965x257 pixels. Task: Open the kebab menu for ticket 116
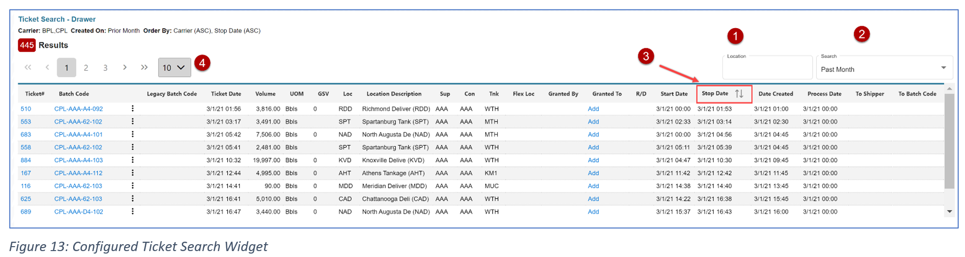coord(132,186)
